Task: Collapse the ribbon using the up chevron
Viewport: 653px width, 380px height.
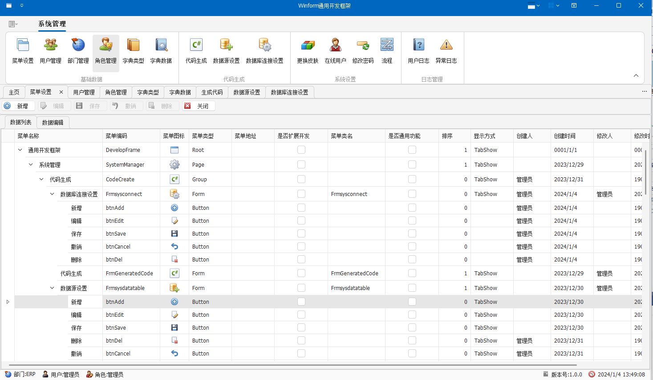Action: [x=636, y=76]
